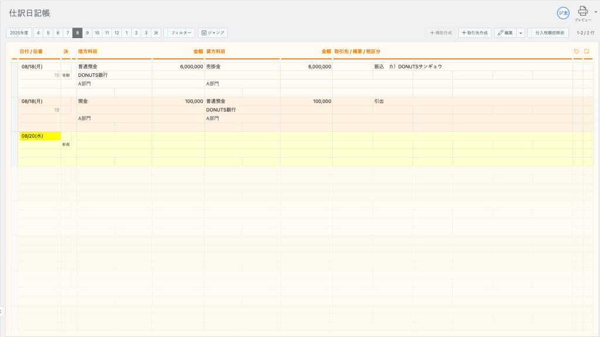
Task: Select month 4 tab
Action: pos(38,33)
